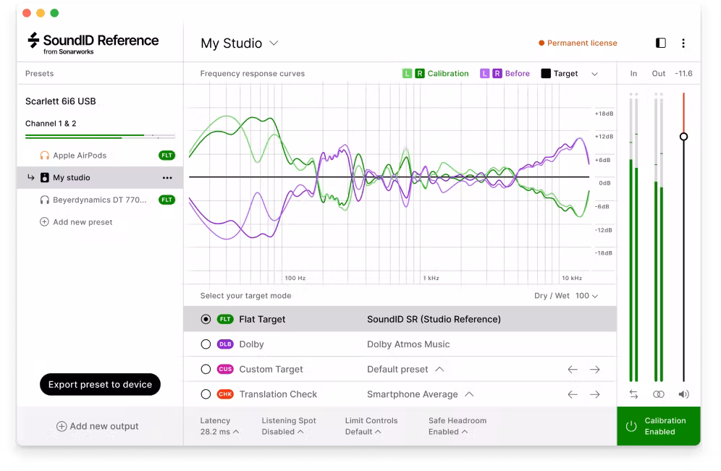Click the orange Permanent license dot
Image resolution: width=721 pixels, height=471 pixels.
pyautogui.click(x=541, y=43)
